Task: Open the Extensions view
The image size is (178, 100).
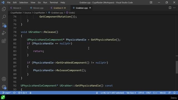Action: tap(4, 41)
